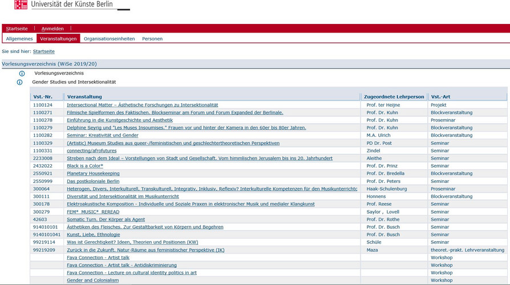Open FEM*_MUSIC*_REREAD course
This screenshot has width=510, height=285.
tap(93, 212)
